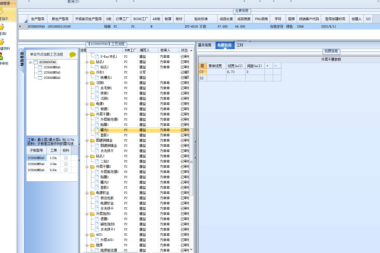This screenshot has width=380, height=253.
Task: Sort by the 生产型号 column header
Action: click(38, 19)
